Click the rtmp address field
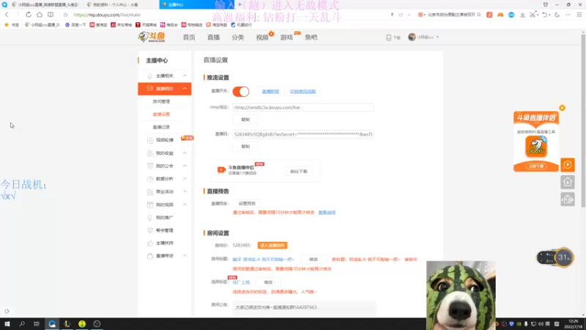Image resolution: width=586 pixels, height=330 pixels. tap(303, 107)
